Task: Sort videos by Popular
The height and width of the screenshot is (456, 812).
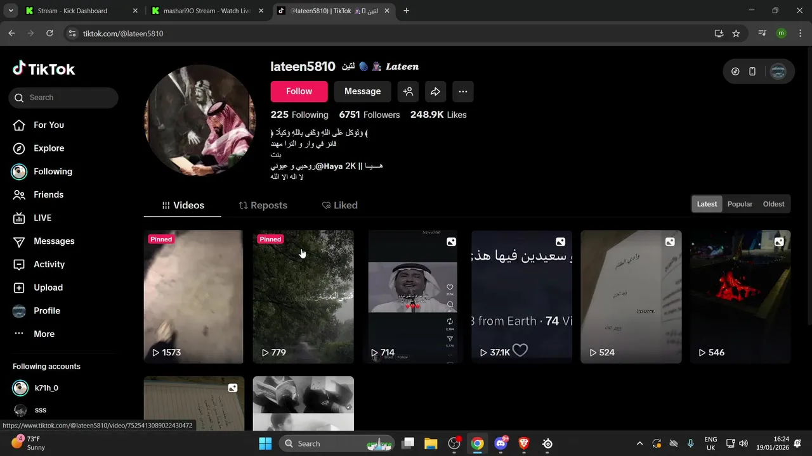Action: (740, 204)
